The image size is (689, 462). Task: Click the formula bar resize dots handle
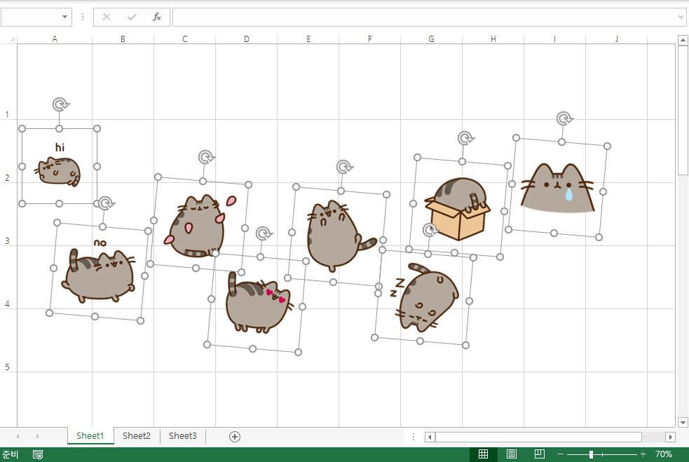83,17
